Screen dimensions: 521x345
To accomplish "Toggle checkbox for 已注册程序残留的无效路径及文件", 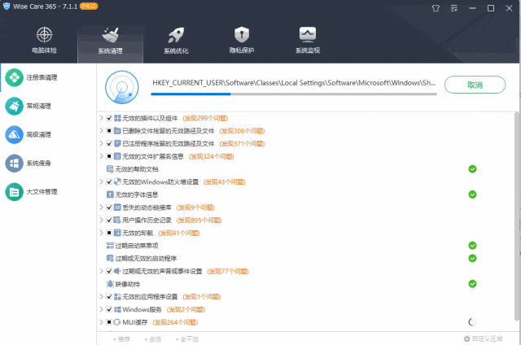I will 109,143.
